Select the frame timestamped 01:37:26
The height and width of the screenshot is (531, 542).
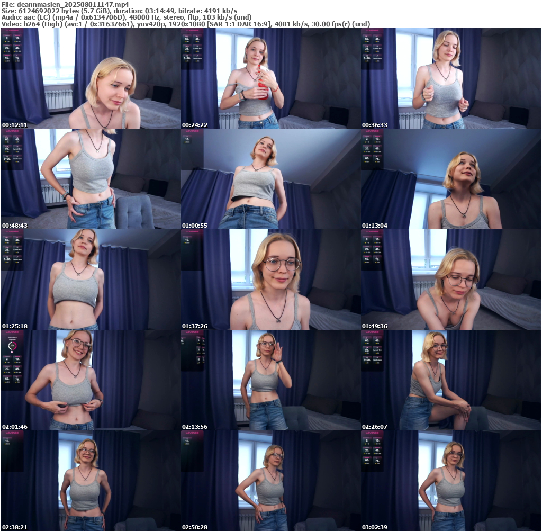pos(271,280)
